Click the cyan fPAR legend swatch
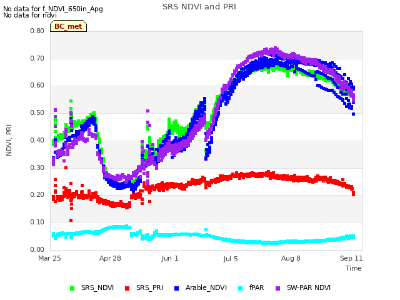The image size is (400, 300). pyautogui.click(x=240, y=288)
